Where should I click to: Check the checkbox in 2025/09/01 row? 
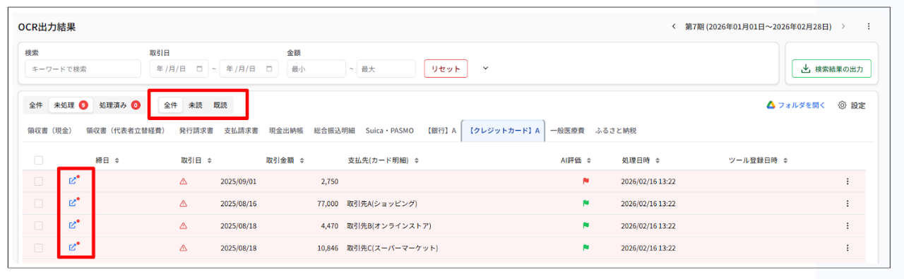coord(39,182)
